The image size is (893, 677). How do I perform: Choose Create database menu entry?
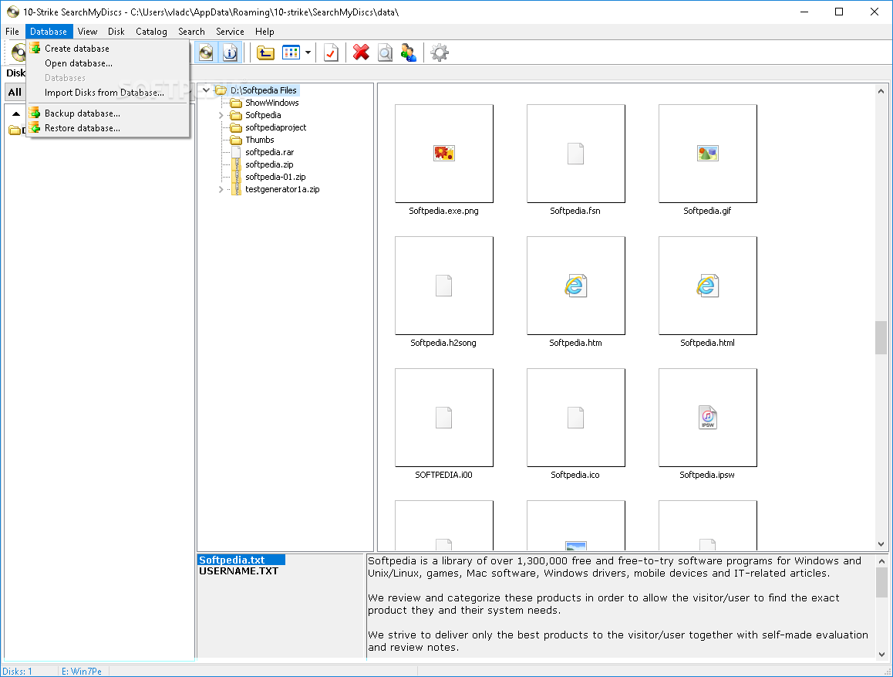click(108, 49)
